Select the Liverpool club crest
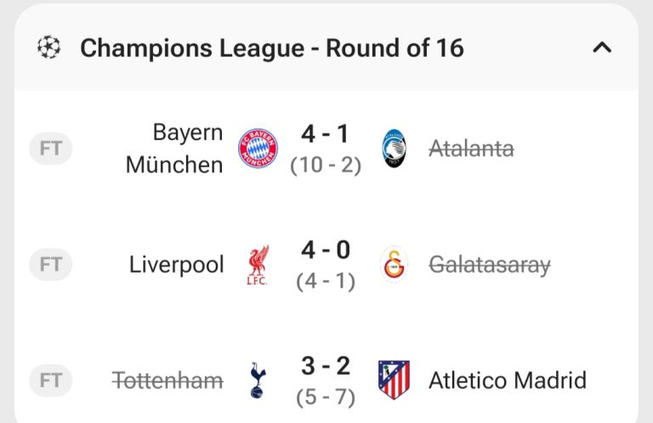 click(x=257, y=265)
